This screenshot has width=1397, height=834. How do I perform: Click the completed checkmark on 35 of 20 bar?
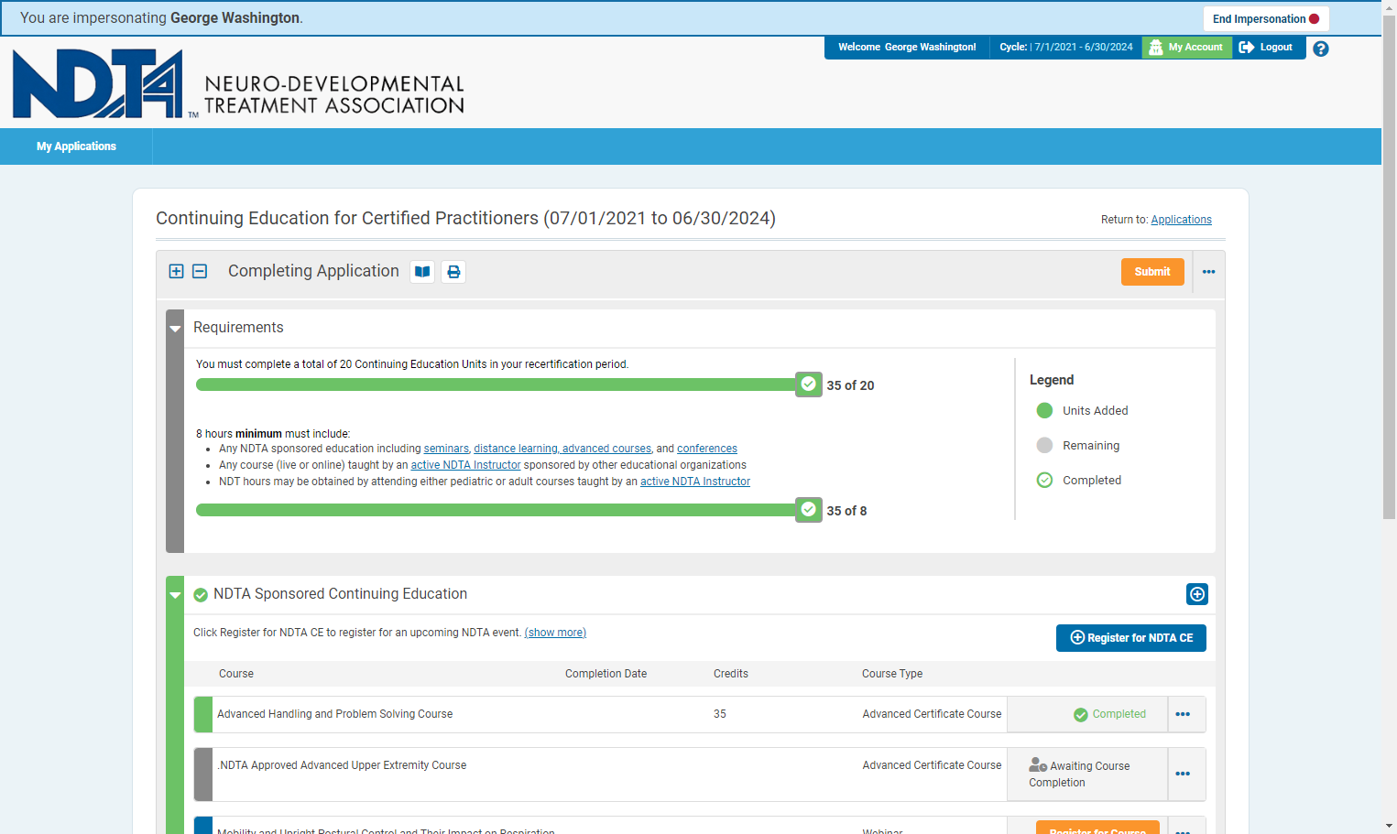809,385
